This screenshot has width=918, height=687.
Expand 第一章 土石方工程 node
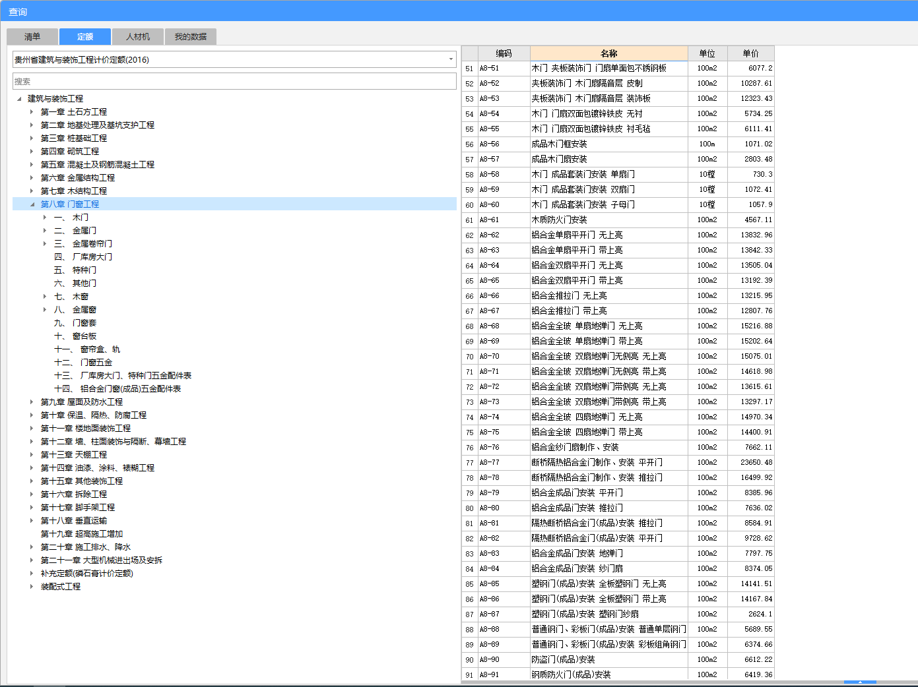coord(32,112)
